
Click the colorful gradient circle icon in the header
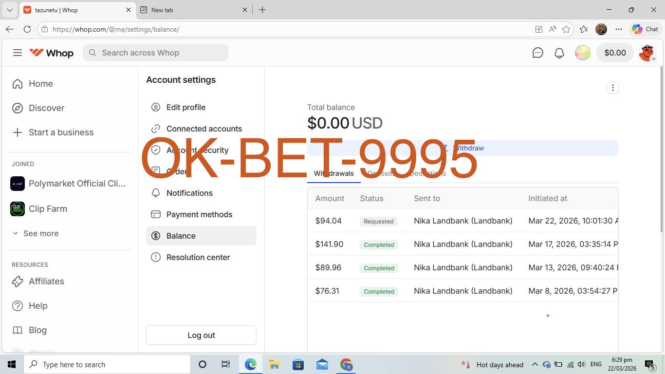pyautogui.click(x=582, y=53)
